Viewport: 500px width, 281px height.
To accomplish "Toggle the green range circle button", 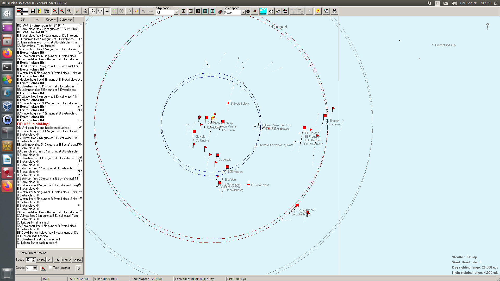I will pos(114,11).
